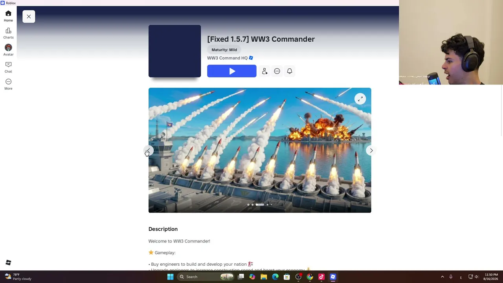
Task: Click the Maturity: Mild label
Action: (224, 50)
